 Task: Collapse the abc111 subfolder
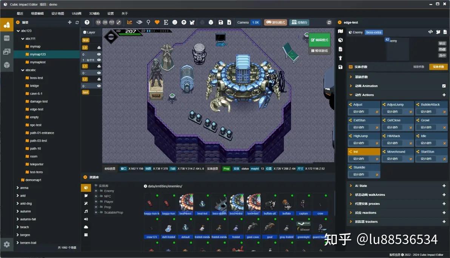click(23, 39)
